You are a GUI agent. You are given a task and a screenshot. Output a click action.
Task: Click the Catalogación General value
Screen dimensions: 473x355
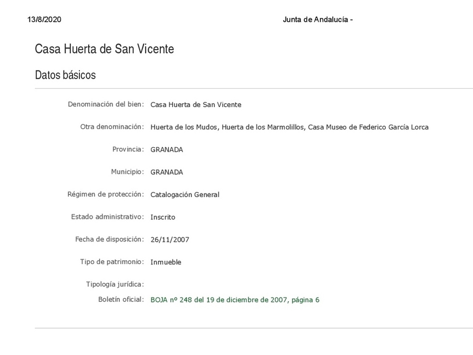click(184, 195)
